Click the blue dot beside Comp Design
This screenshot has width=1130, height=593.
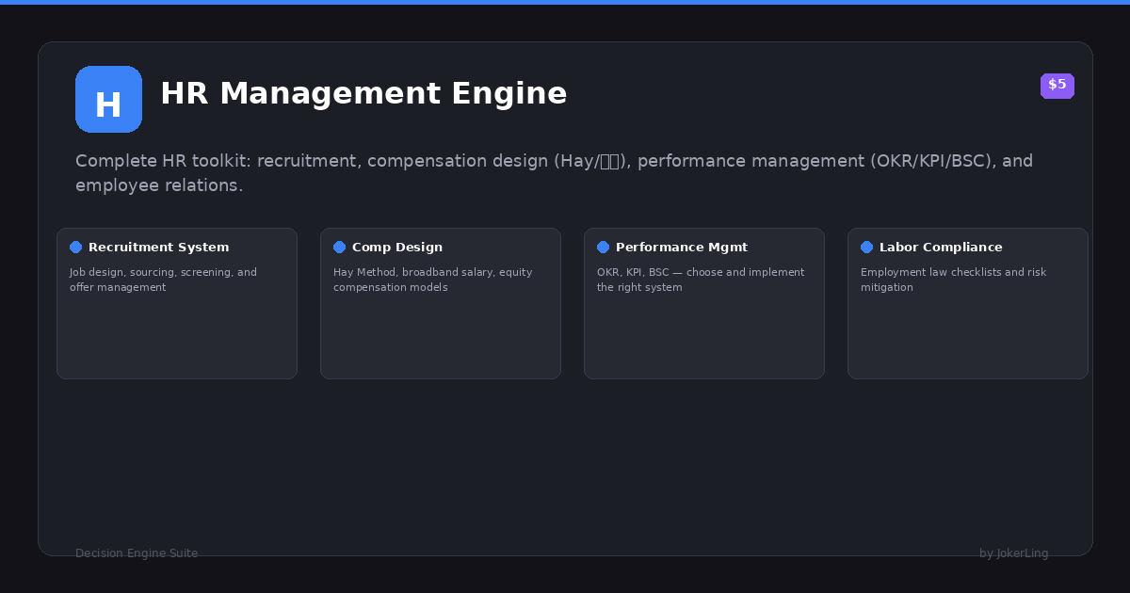click(340, 248)
